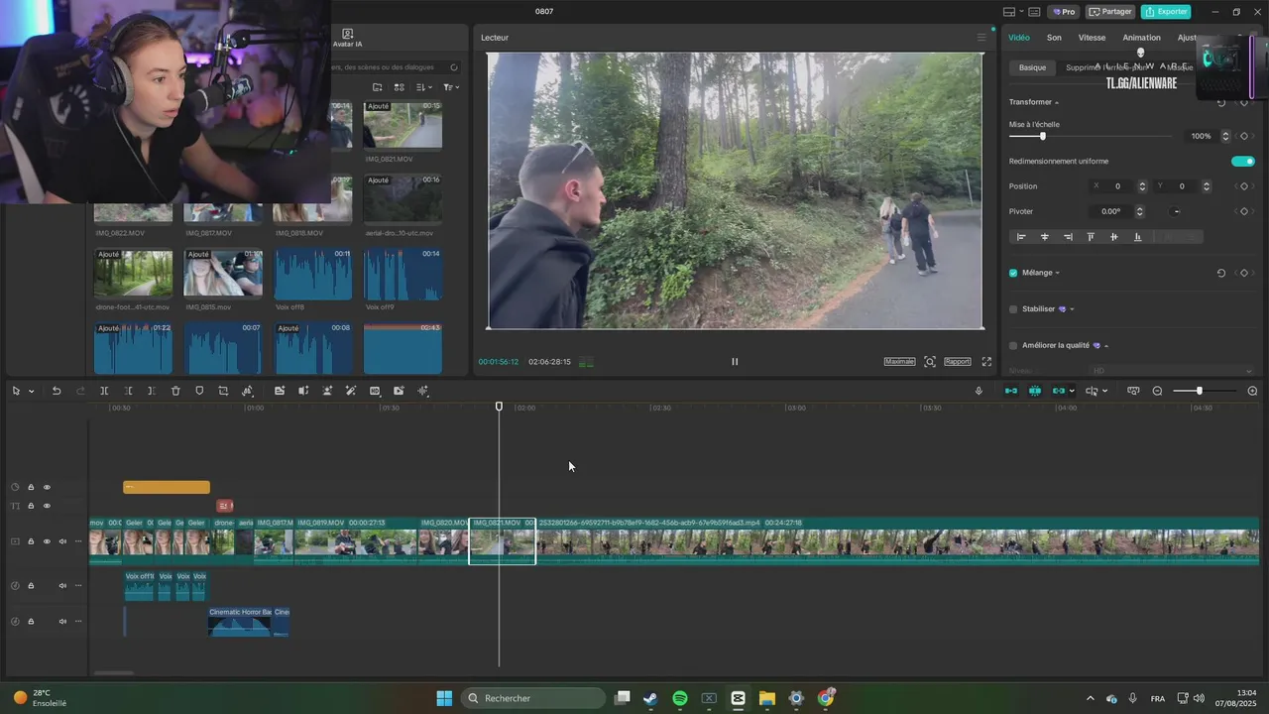The height and width of the screenshot is (714, 1269).
Task: Click the scope/capture icon beside Maximale
Action: coord(930,362)
